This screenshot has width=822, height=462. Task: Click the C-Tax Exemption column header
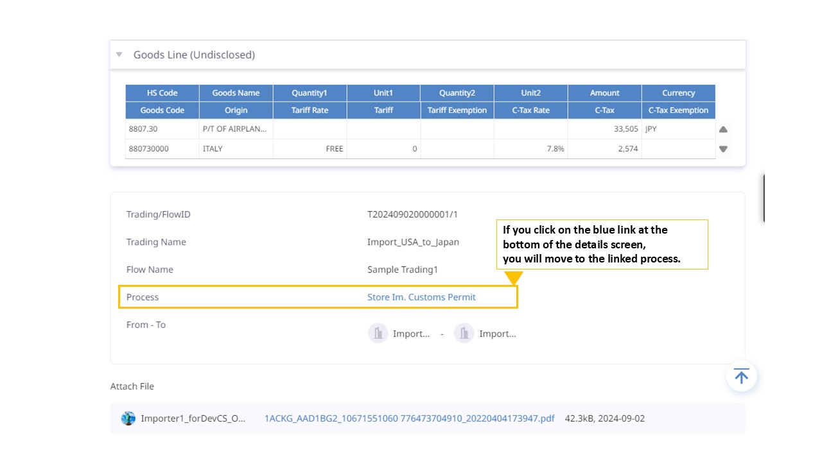679,110
